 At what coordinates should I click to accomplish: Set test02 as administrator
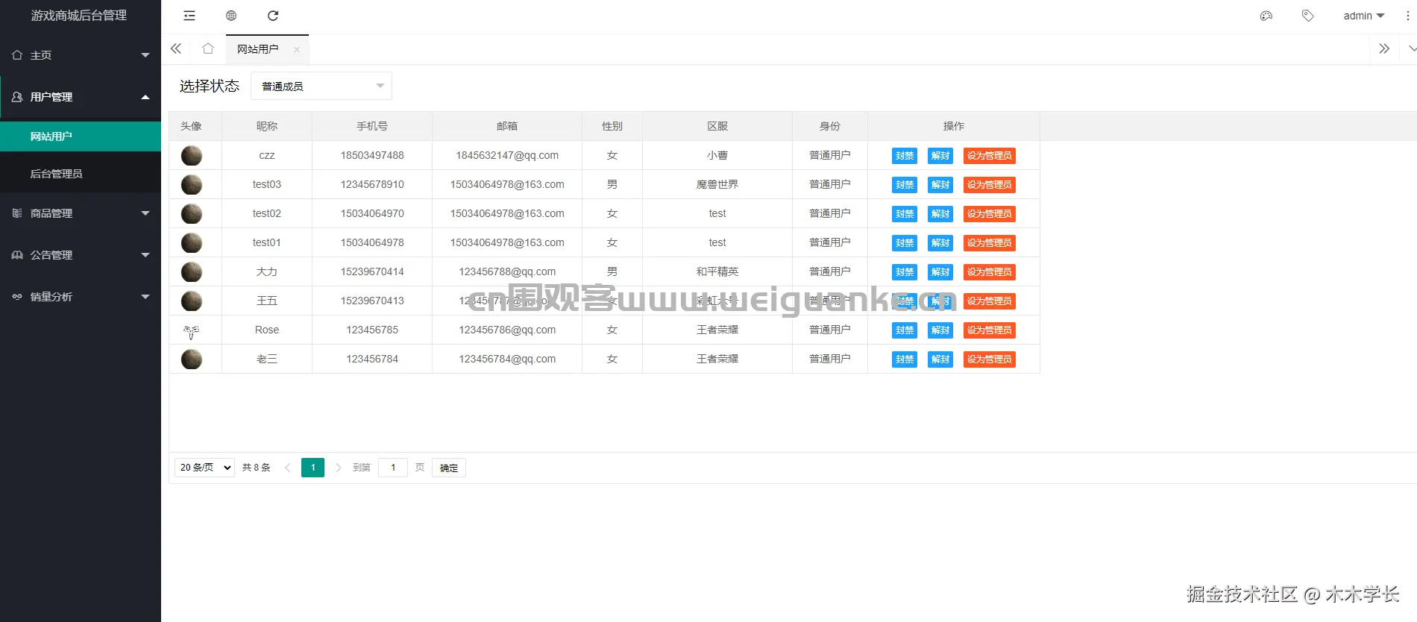(990, 214)
